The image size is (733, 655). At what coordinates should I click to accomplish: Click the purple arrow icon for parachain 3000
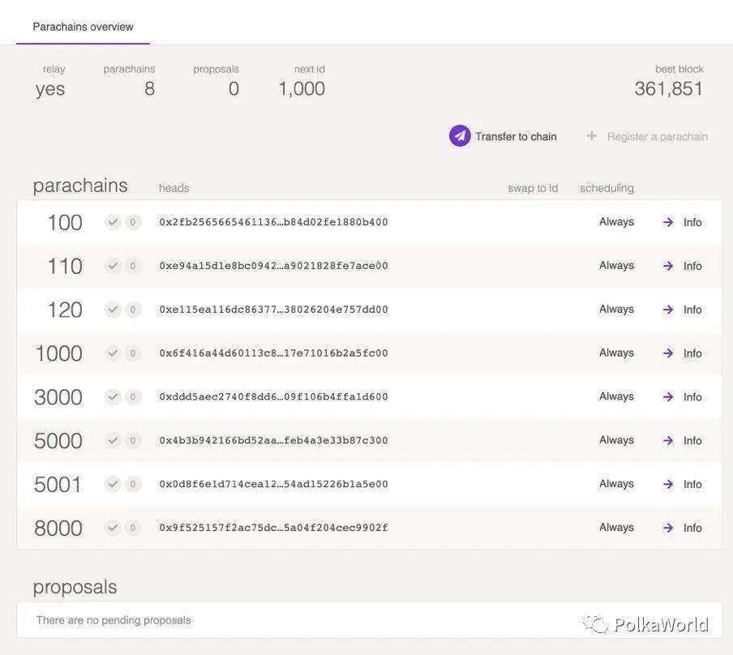(668, 396)
